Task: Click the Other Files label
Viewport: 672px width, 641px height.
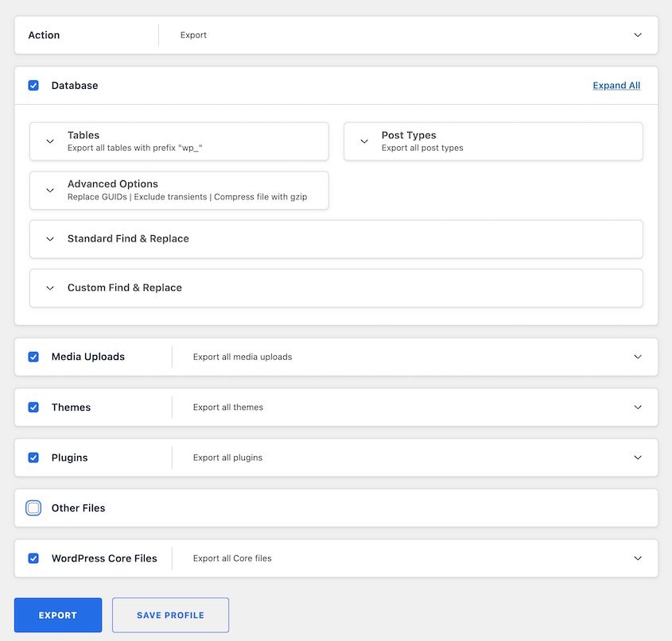Action: point(79,508)
